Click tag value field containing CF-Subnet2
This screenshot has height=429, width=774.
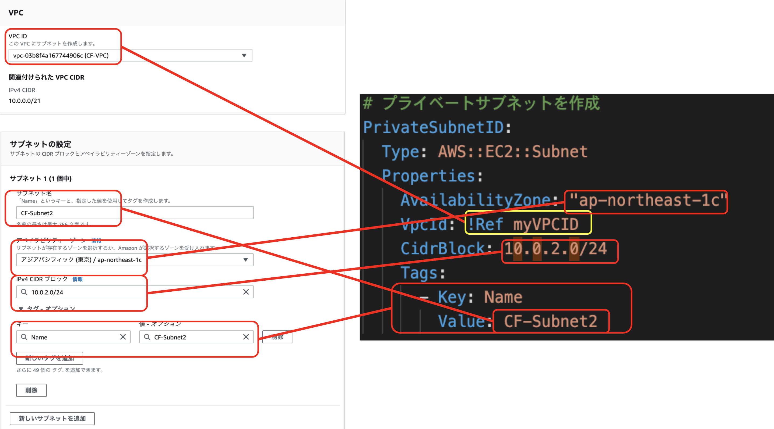195,337
